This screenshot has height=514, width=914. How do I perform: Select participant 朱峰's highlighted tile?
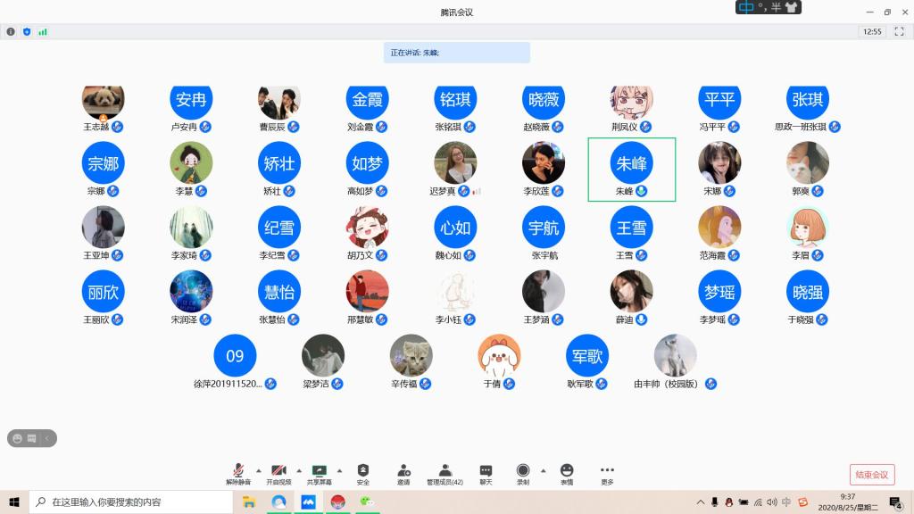coord(632,170)
